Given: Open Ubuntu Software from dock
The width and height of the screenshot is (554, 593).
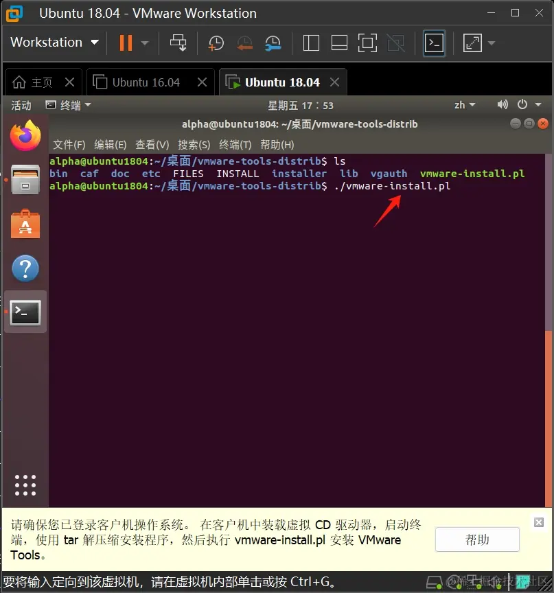Looking at the screenshot, I should pyautogui.click(x=25, y=224).
